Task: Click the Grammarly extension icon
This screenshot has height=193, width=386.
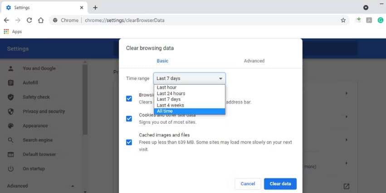Action: [x=381, y=20]
